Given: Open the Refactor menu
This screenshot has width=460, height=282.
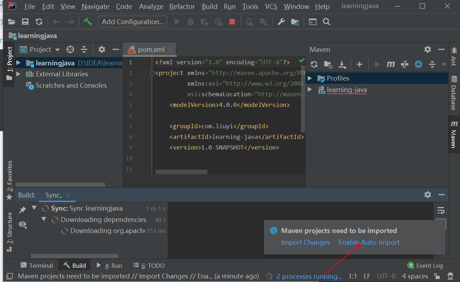Looking at the screenshot, I should pyautogui.click(x=182, y=6).
